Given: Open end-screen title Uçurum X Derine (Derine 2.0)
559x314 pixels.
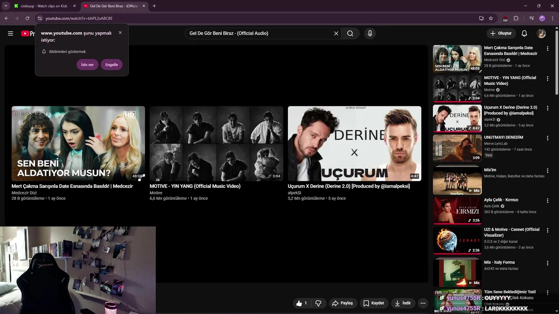Looking at the screenshot, I should point(349,186).
